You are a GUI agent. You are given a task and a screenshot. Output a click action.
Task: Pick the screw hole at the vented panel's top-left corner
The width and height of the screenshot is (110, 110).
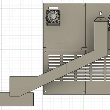click(45, 52)
